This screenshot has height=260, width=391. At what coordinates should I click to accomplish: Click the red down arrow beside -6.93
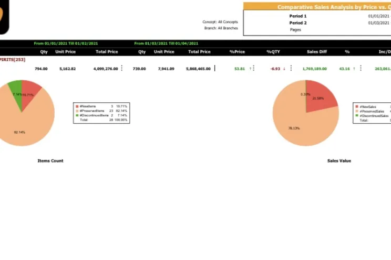(284, 69)
